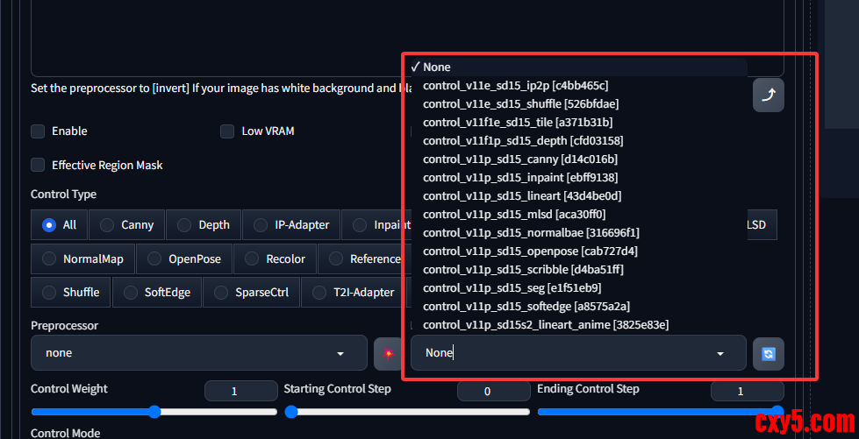The height and width of the screenshot is (439, 859).
Task: Click the run preprocessor explosion icon
Action: [x=387, y=353]
